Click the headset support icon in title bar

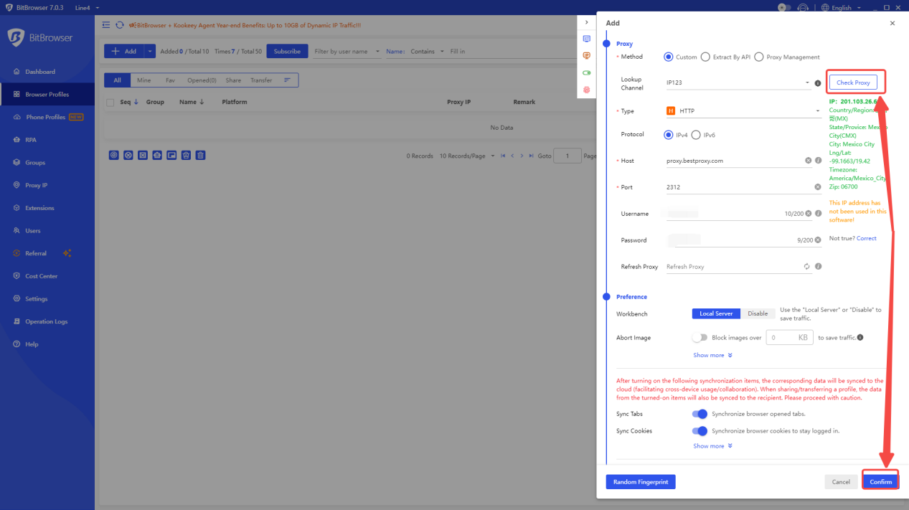pyautogui.click(x=803, y=7)
